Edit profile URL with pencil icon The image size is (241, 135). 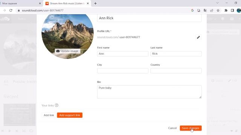198,37
